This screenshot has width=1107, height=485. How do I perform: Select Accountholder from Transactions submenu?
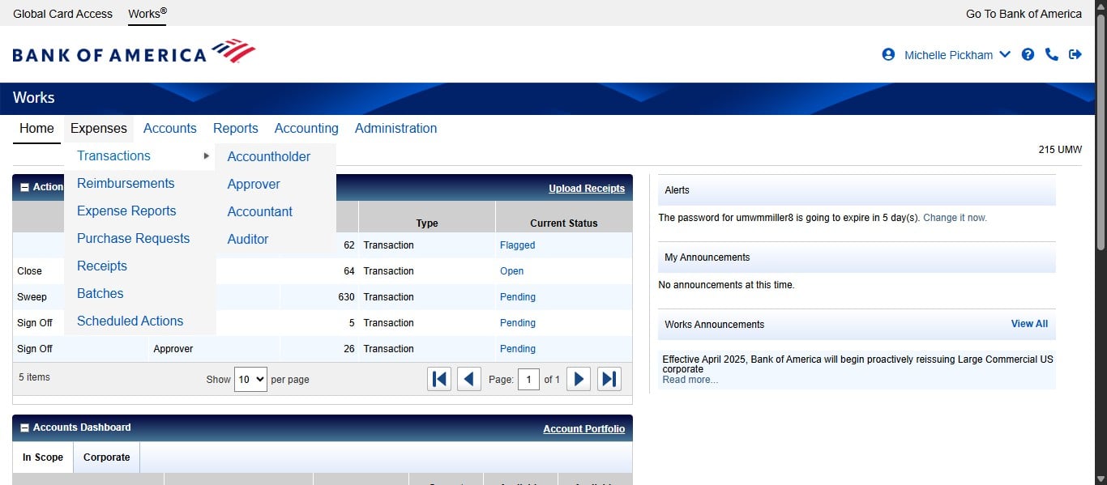tap(268, 156)
